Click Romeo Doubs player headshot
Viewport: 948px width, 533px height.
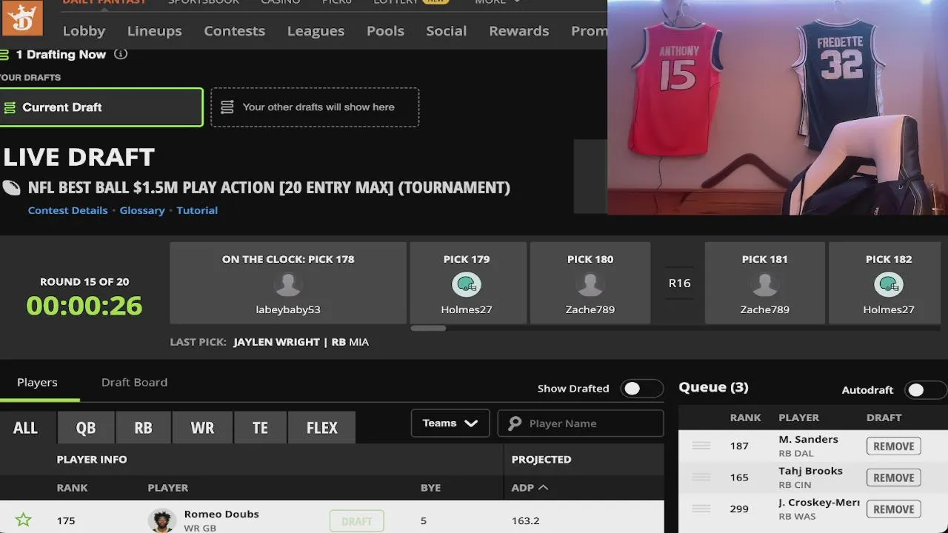(161, 520)
